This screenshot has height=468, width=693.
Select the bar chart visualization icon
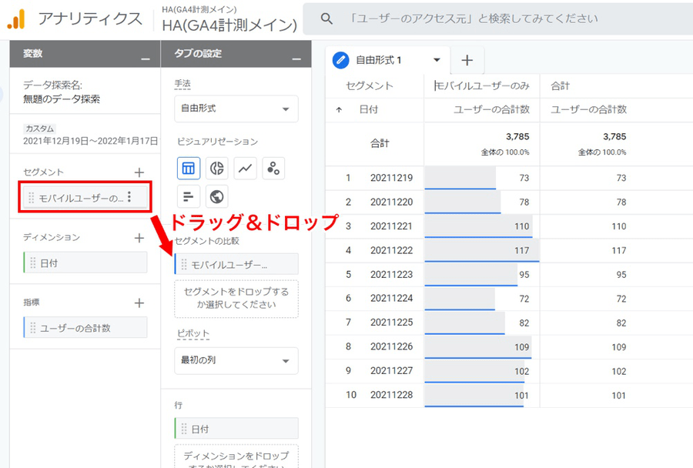[189, 196]
